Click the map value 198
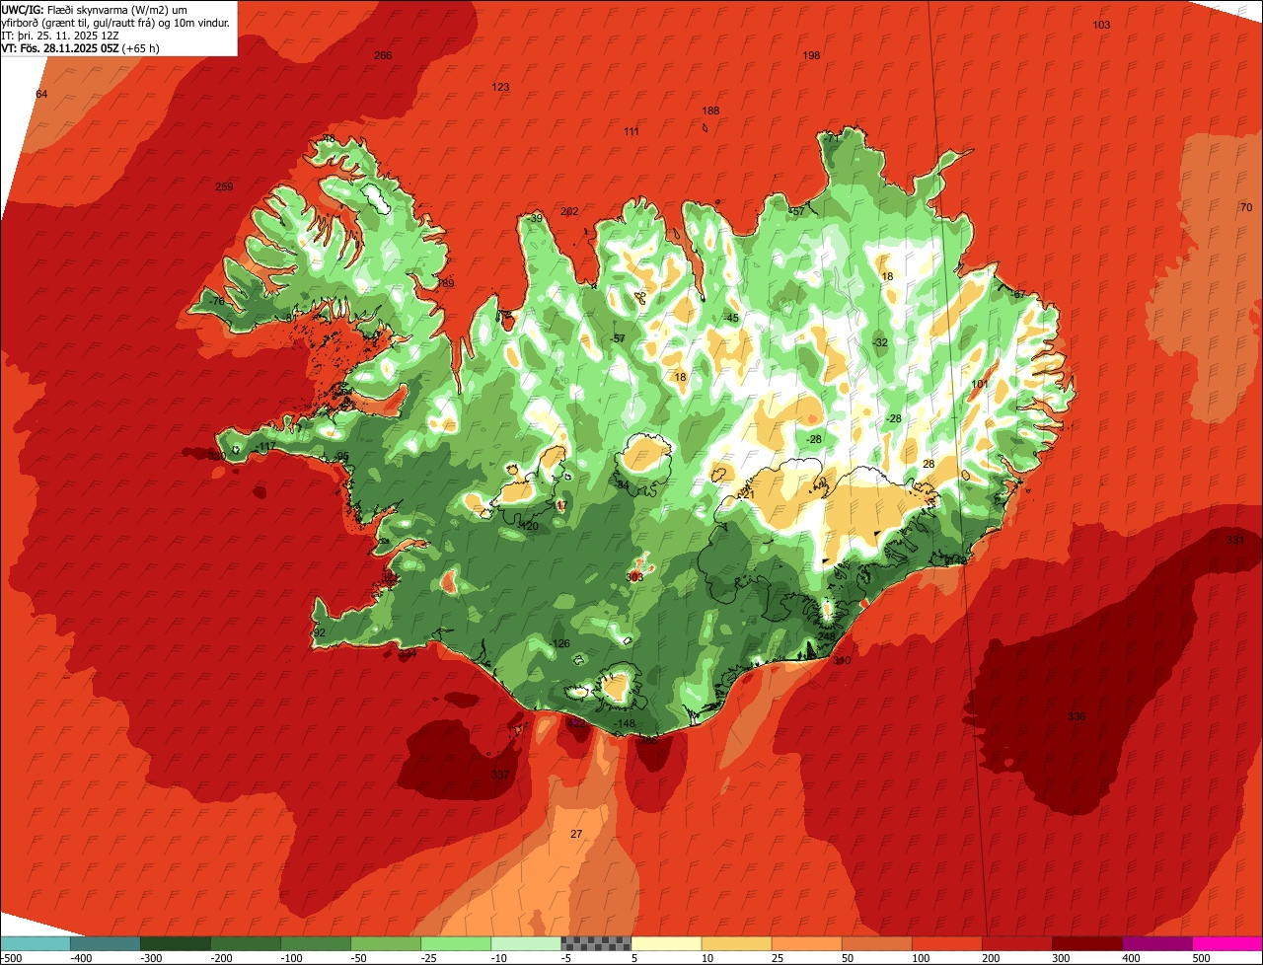This screenshot has width=1263, height=965. 812,55
